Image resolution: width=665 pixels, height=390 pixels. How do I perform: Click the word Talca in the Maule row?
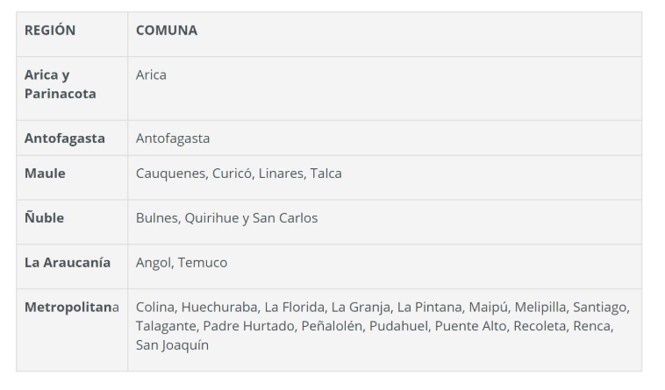click(325, 174)
